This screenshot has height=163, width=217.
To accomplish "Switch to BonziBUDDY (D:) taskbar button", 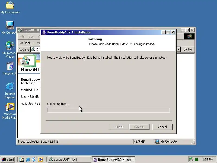I will pos(69,159).
